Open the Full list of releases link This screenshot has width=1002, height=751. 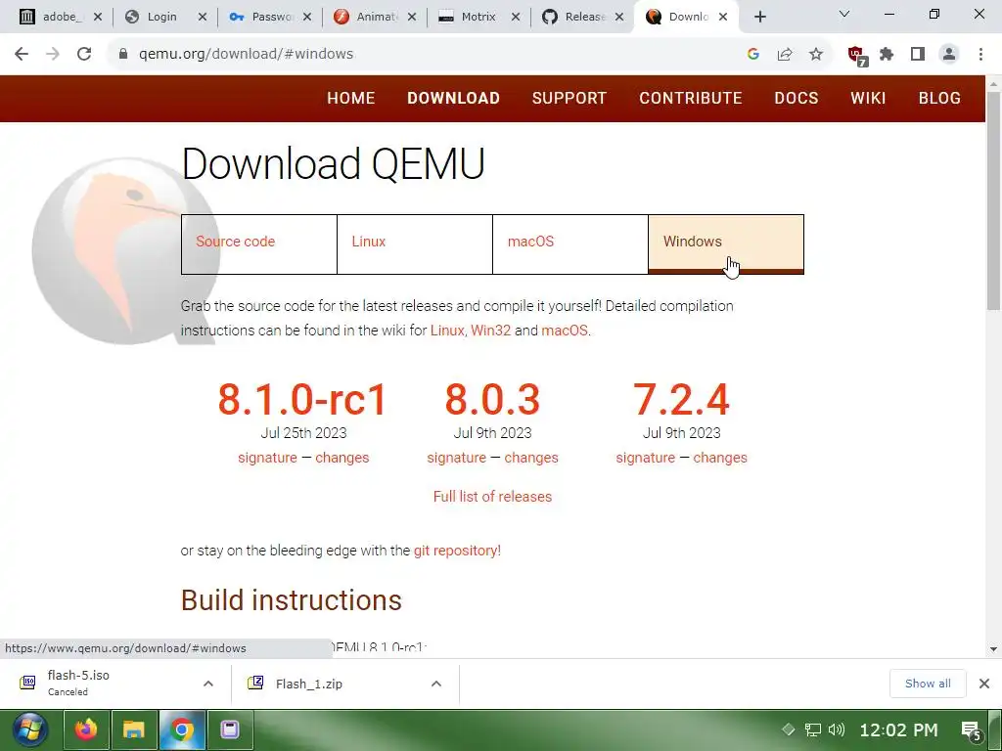pyautogui.click(x=492, y=497)
